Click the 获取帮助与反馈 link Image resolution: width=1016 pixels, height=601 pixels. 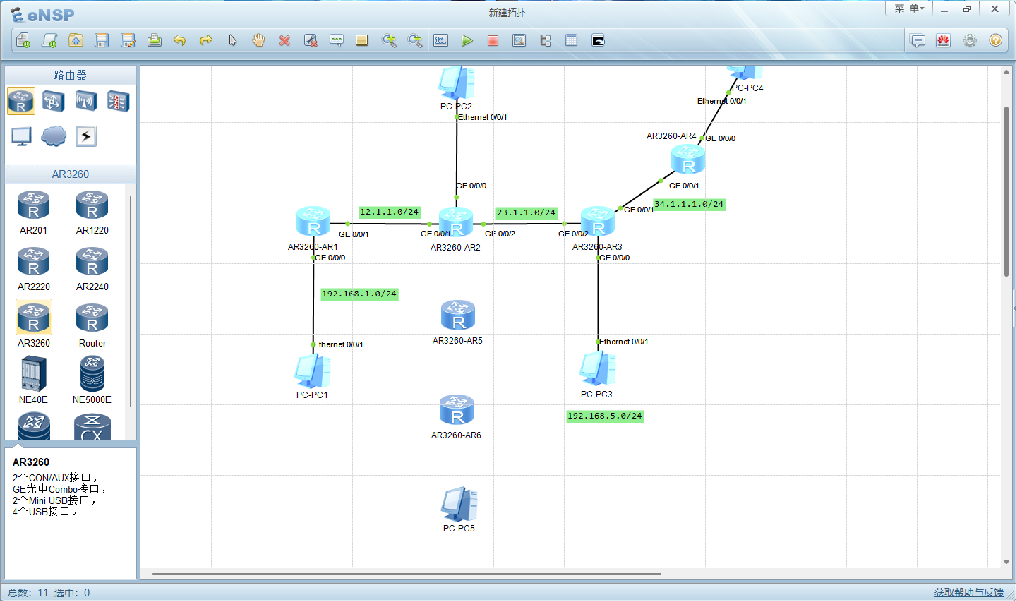tap(968, 592)
